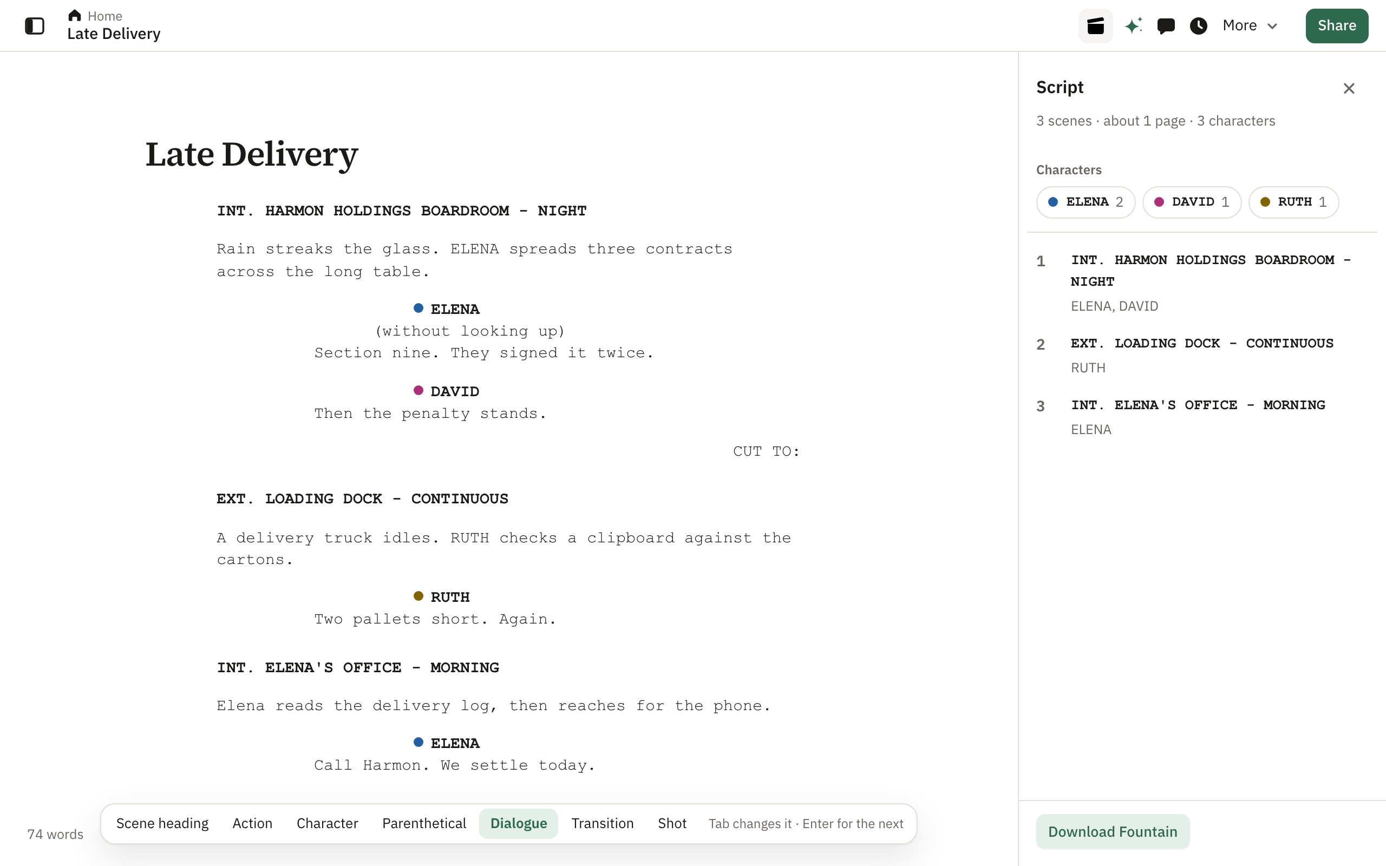Screen dimensions: 1386x866
Task: Select the RUTH character chip
Action: (x=1293, y=202)
